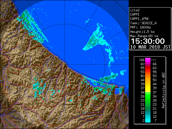Pick the magenta >66 dBZ color swatch
This screenshot has height=129, width=172.
pos(148,60)
